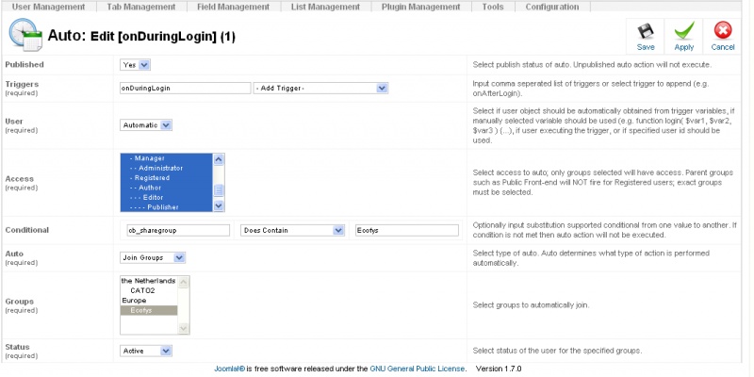Click the Ecofys conditional value field
754x377 pixels.
coord(407,230)
